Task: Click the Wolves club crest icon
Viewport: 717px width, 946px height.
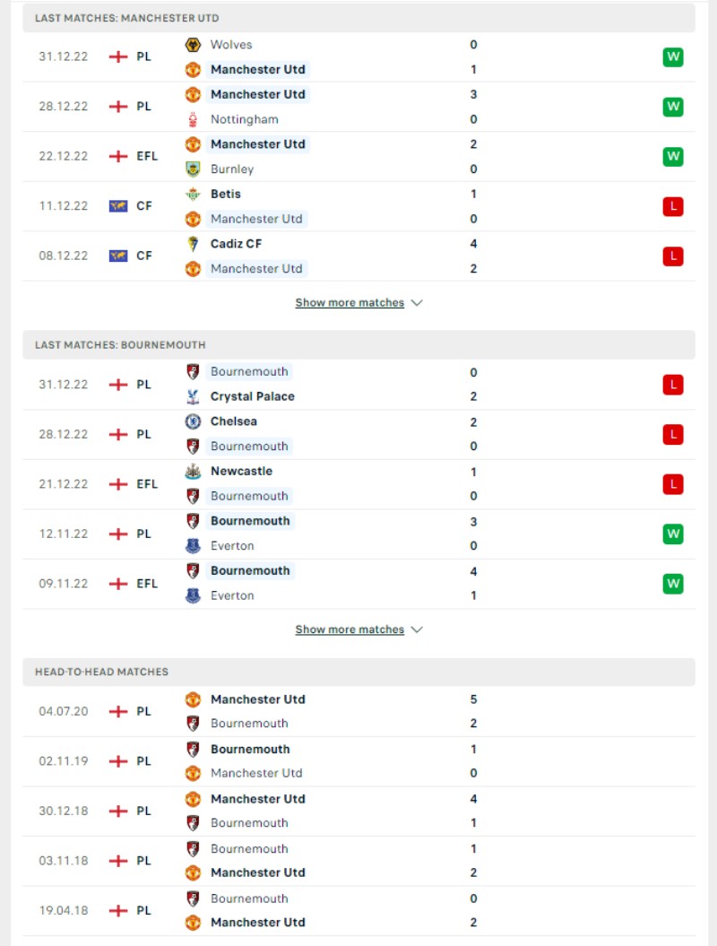Action: pos(193,45)
